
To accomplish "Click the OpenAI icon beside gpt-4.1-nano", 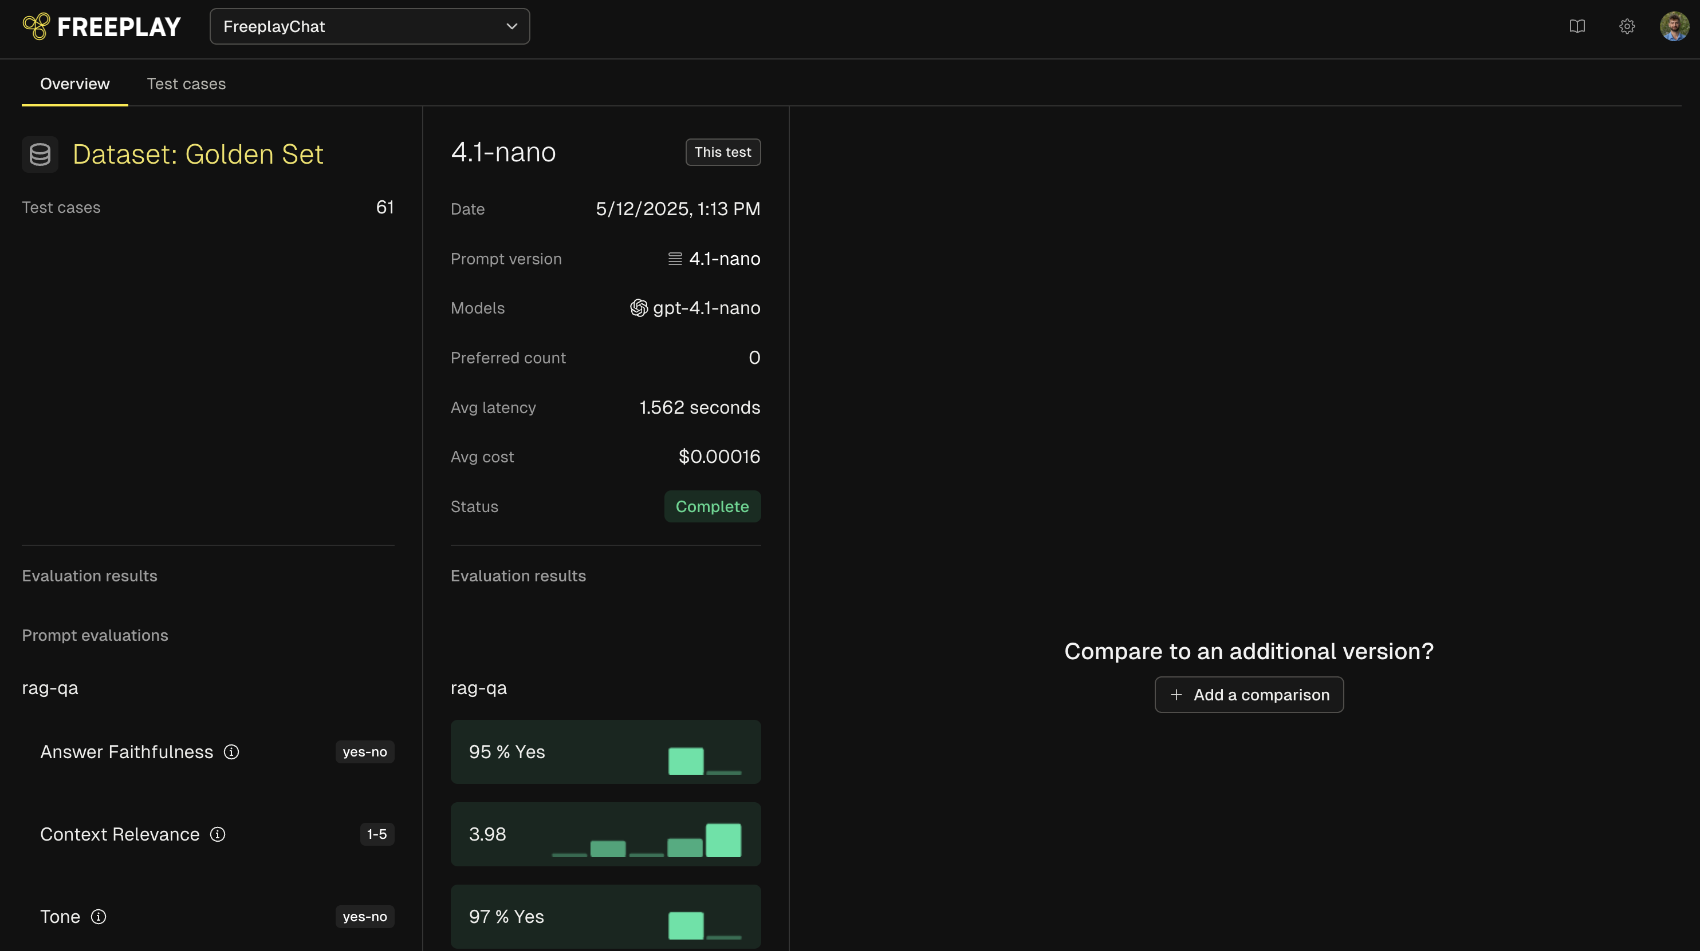I will [638, 308].
